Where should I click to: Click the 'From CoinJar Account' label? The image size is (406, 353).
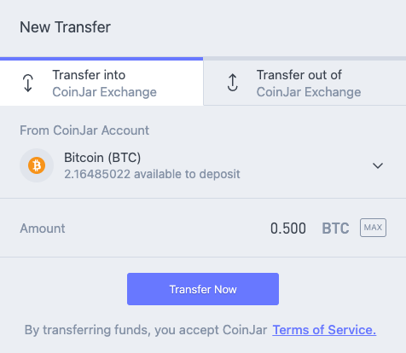point(84,130)
